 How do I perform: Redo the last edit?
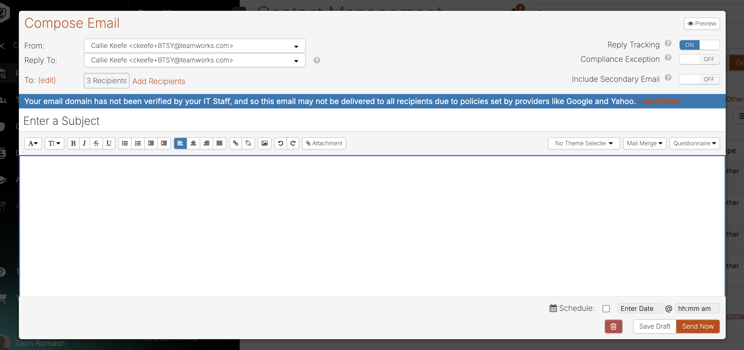[293, 143]
